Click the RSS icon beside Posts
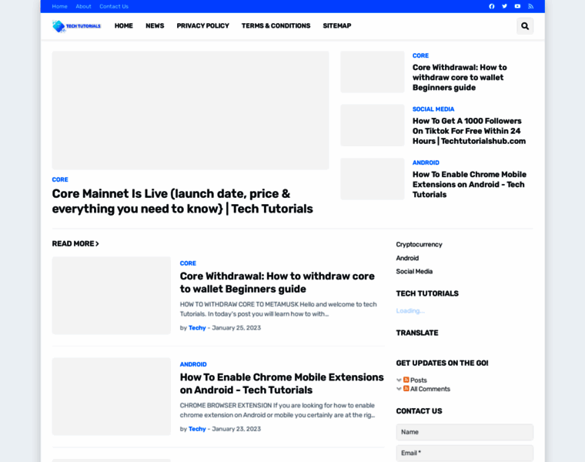 406,380
